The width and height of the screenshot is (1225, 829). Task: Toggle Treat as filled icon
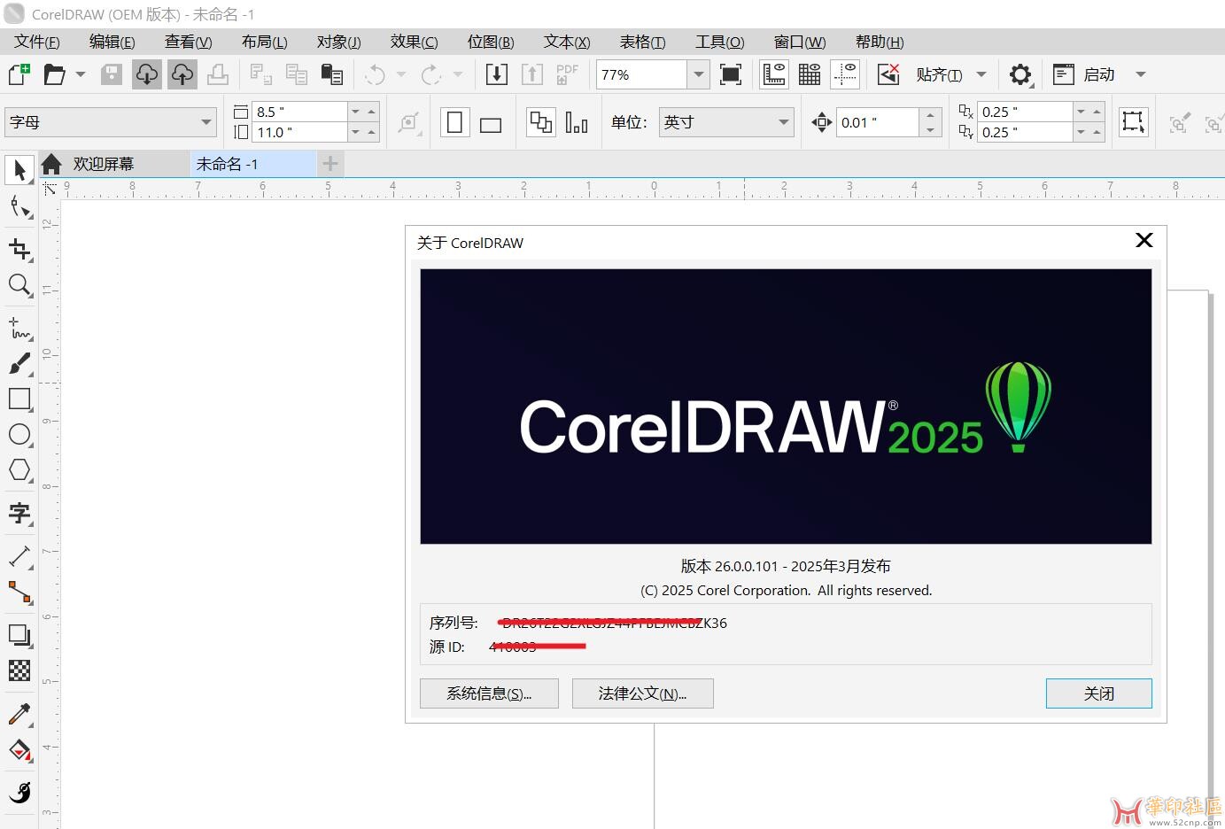(1133, 122)
